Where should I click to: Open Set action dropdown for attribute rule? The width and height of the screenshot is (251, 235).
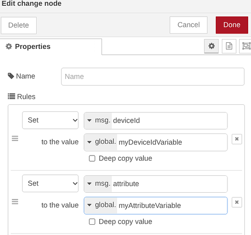[x=50, y=183]
